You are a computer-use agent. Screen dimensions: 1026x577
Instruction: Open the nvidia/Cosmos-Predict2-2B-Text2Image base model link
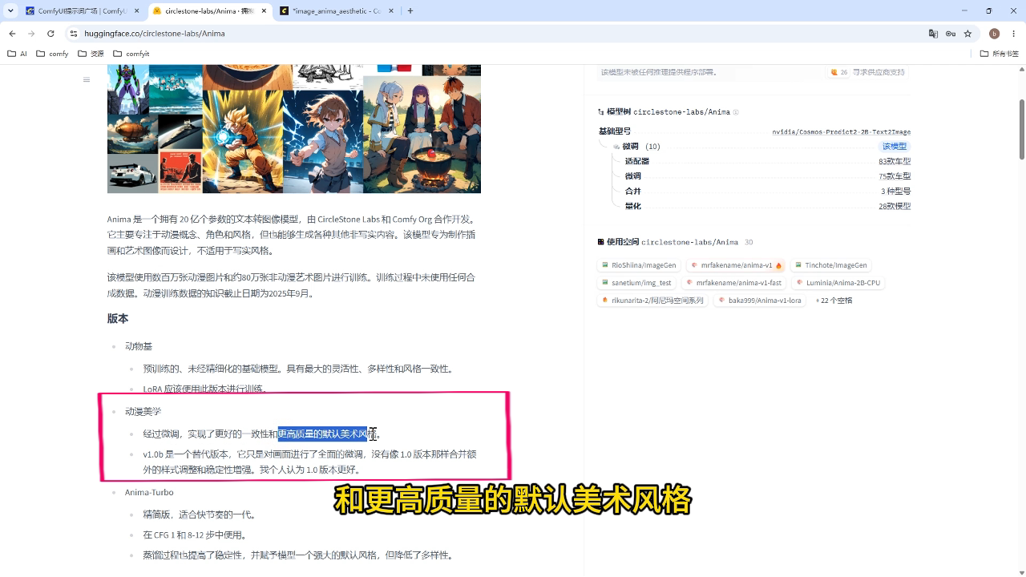click(x=842, y=131)
